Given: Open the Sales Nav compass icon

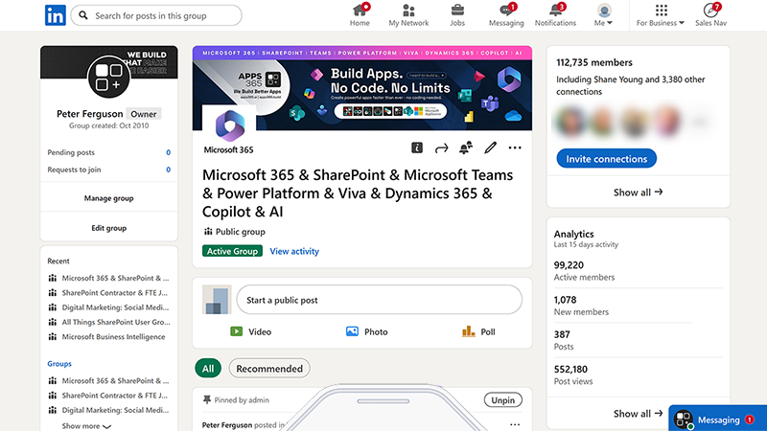Looking at the screenshot, I should point(710,15).
